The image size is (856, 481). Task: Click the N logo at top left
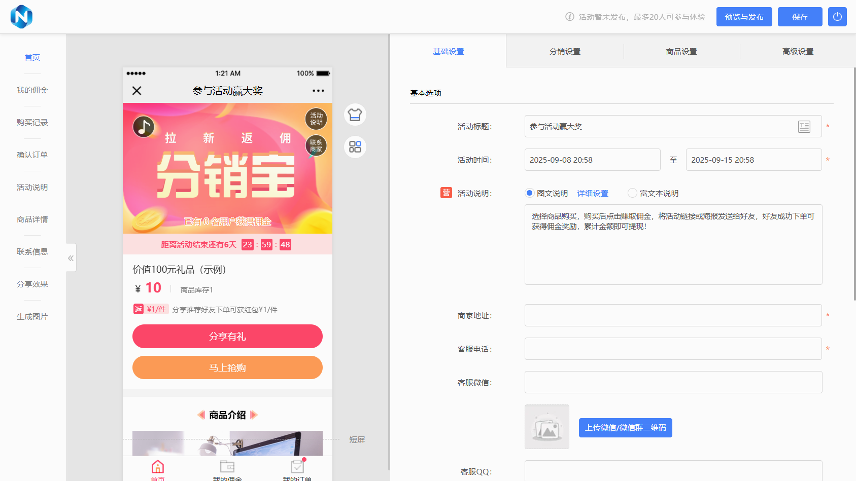[21, 17]
